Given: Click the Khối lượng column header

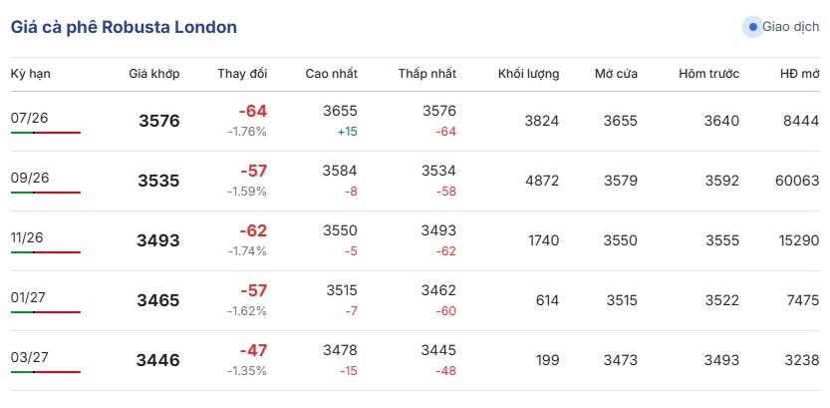Looking at the screenshot, I should (528, 74).
